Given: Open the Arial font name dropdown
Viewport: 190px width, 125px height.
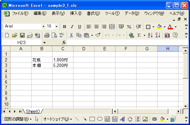Looking at the screenshot, I should click(x=43, y=26).
